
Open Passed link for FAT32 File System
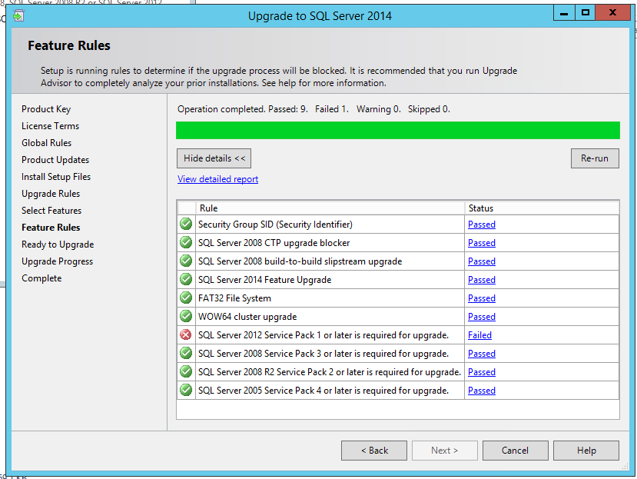(x=482, y=298)
